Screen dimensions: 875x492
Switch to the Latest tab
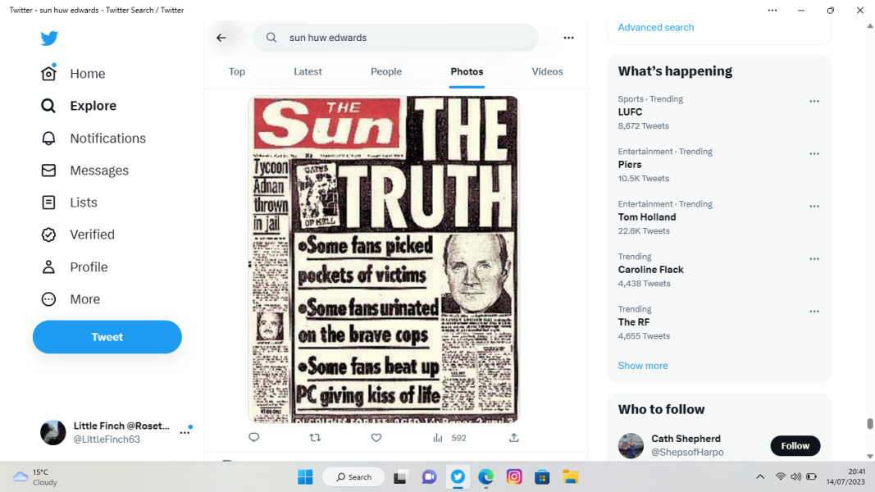(x=308, y=71)
